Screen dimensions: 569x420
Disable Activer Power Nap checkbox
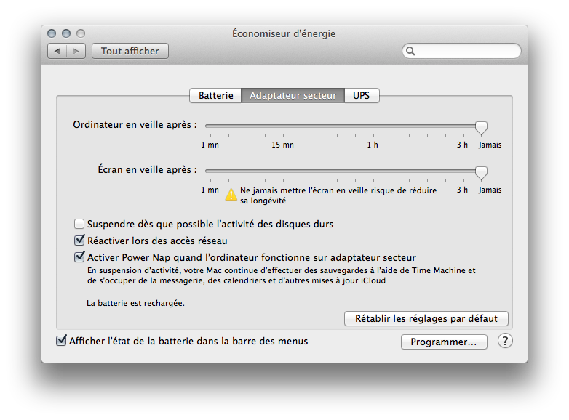point(79,257)
